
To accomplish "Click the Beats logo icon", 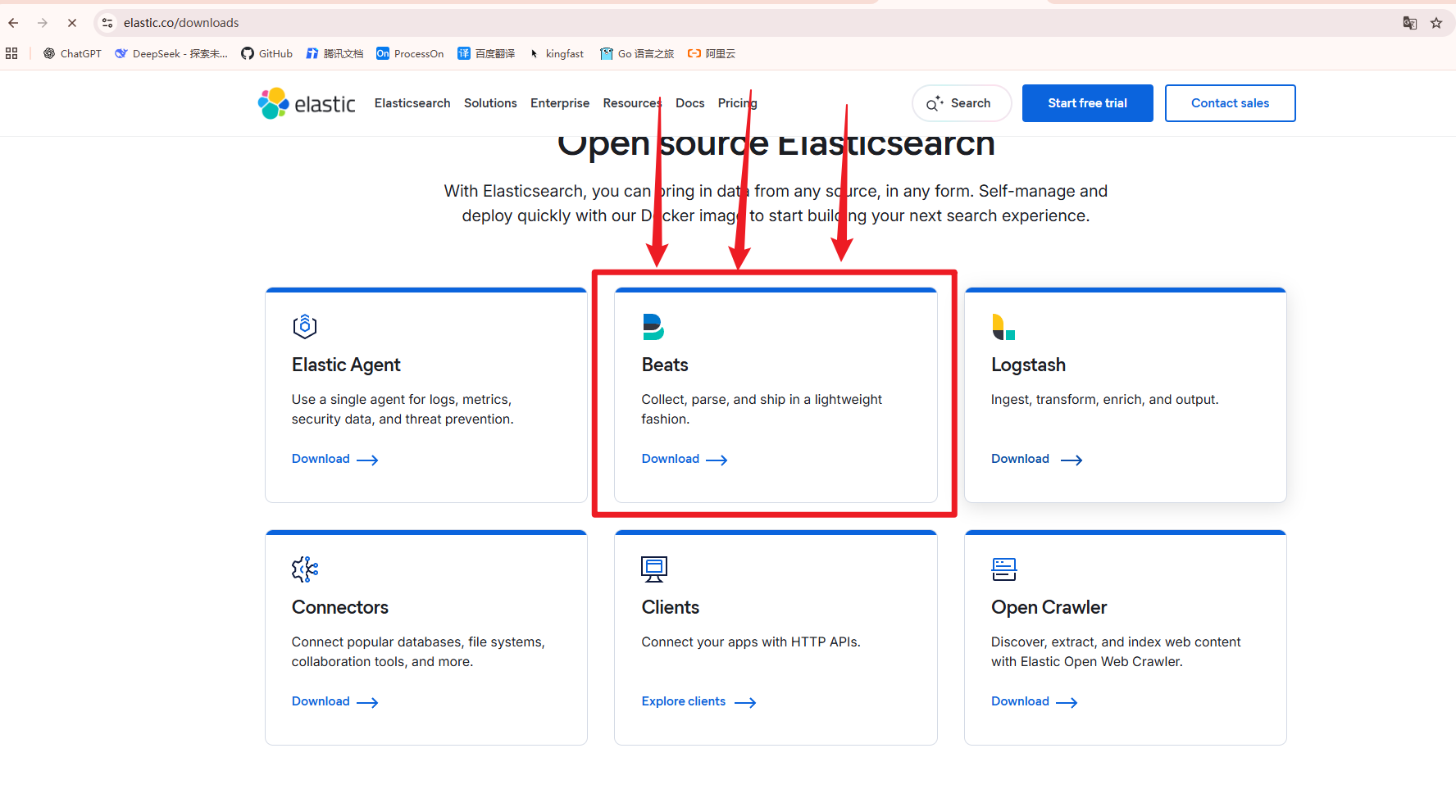I will [x=653, y=327].
